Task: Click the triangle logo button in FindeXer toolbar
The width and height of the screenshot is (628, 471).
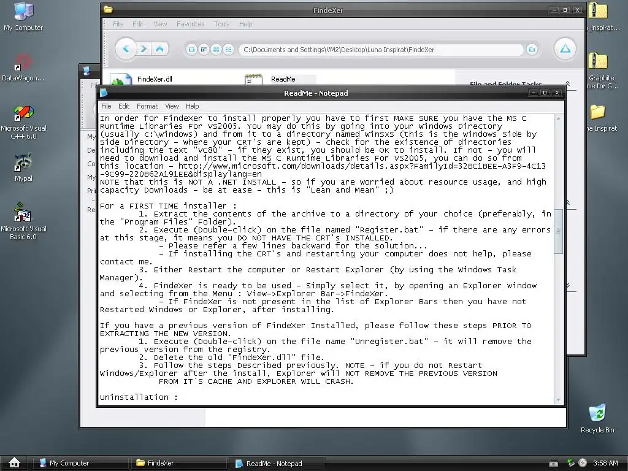Action: (x=565, y=49)
